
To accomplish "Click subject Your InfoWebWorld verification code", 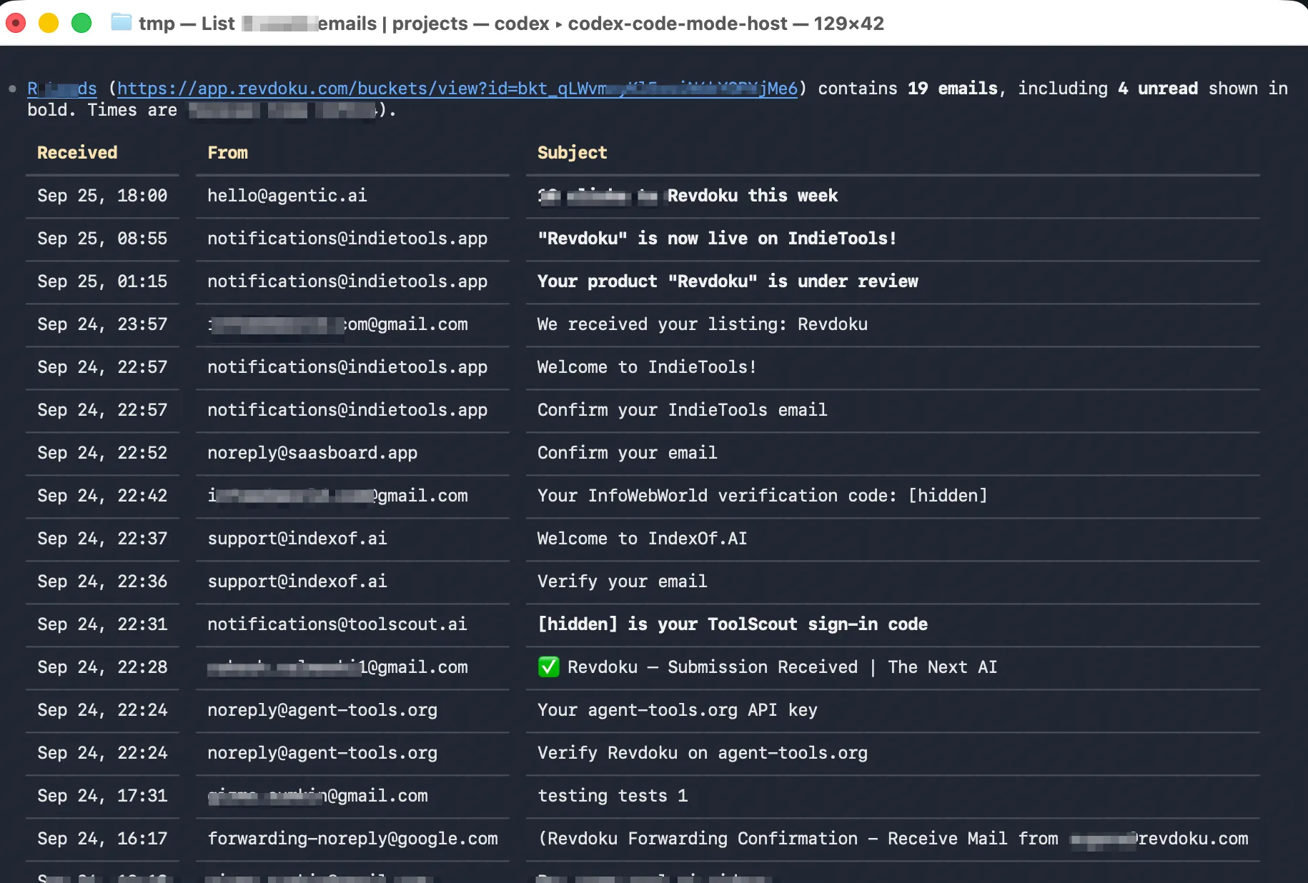I will [x=762, y=496].
